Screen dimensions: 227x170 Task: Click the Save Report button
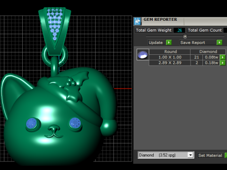tap(198, 42)
